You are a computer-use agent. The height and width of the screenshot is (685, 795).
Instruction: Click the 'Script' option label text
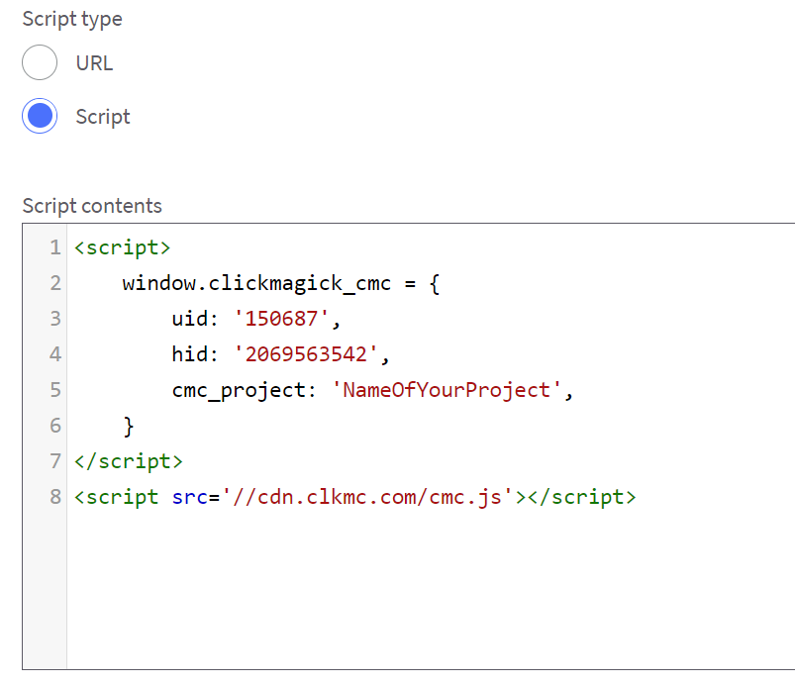[x=103, y=117]
